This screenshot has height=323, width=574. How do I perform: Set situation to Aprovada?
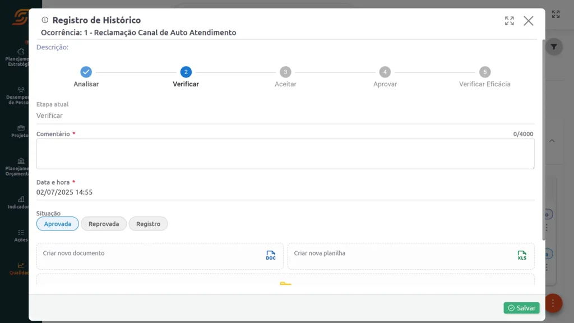click(x=58, y=224)
